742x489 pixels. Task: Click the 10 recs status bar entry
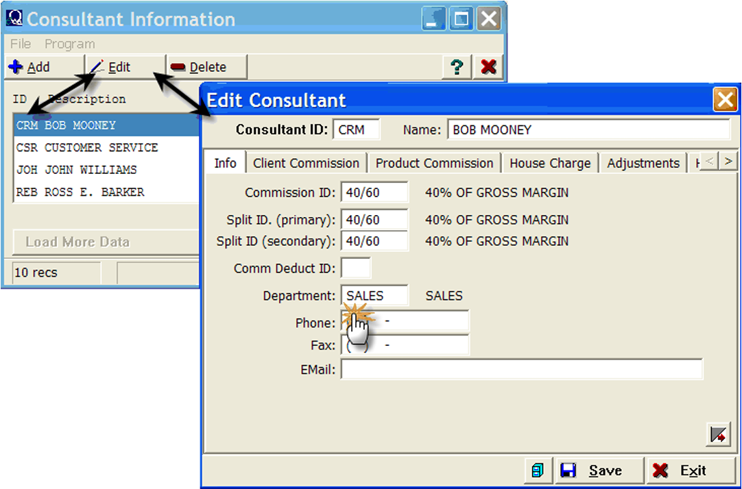pyautogui.click(x=57, y=273)
